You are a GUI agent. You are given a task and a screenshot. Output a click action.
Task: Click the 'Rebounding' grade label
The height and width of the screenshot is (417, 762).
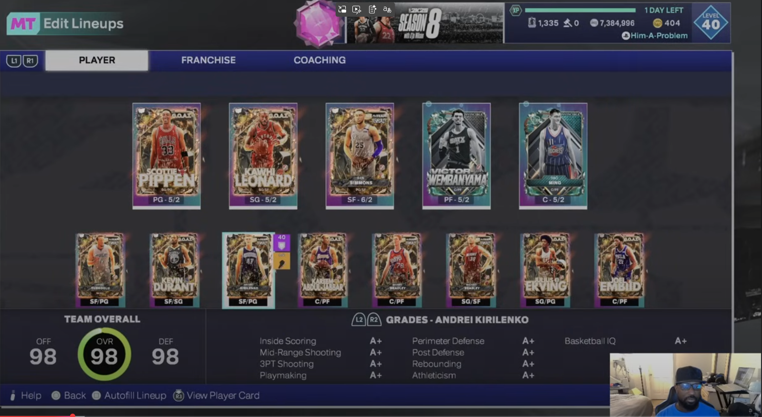437,364
